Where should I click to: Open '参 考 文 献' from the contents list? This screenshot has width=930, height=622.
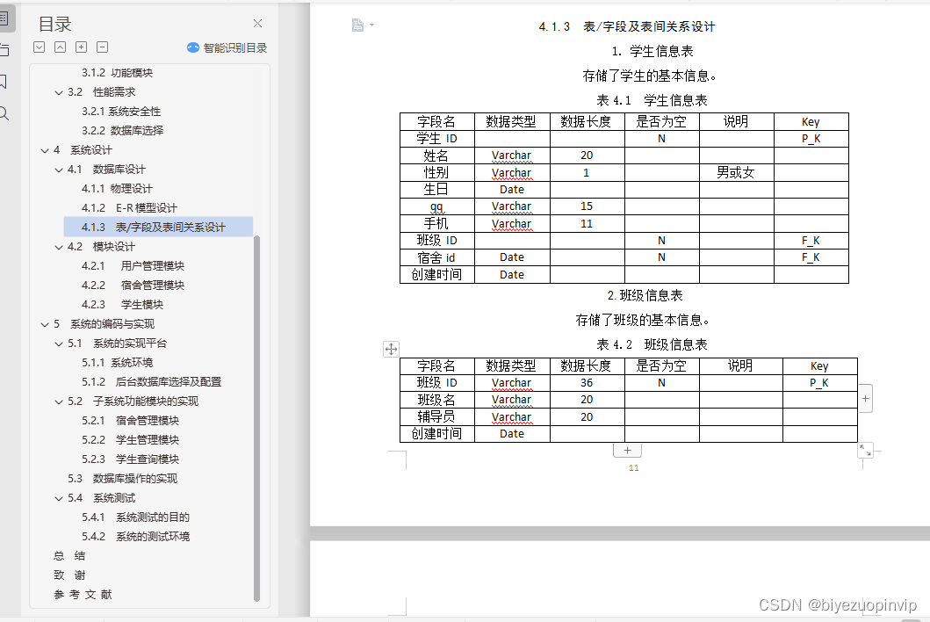[83, 594]
